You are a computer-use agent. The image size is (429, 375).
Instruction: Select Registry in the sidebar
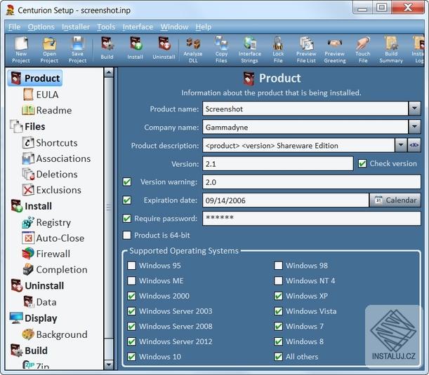pos(46,222)
